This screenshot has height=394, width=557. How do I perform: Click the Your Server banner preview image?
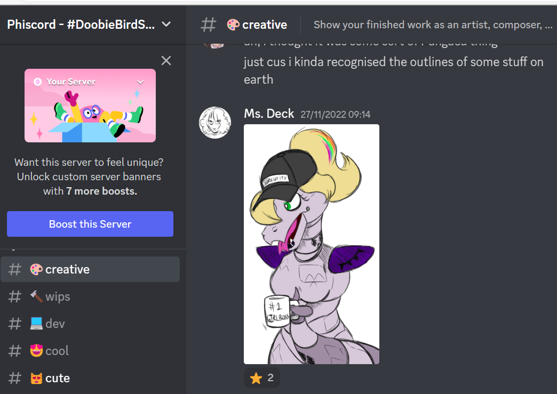pyautogui.click(x=90, y=106)
